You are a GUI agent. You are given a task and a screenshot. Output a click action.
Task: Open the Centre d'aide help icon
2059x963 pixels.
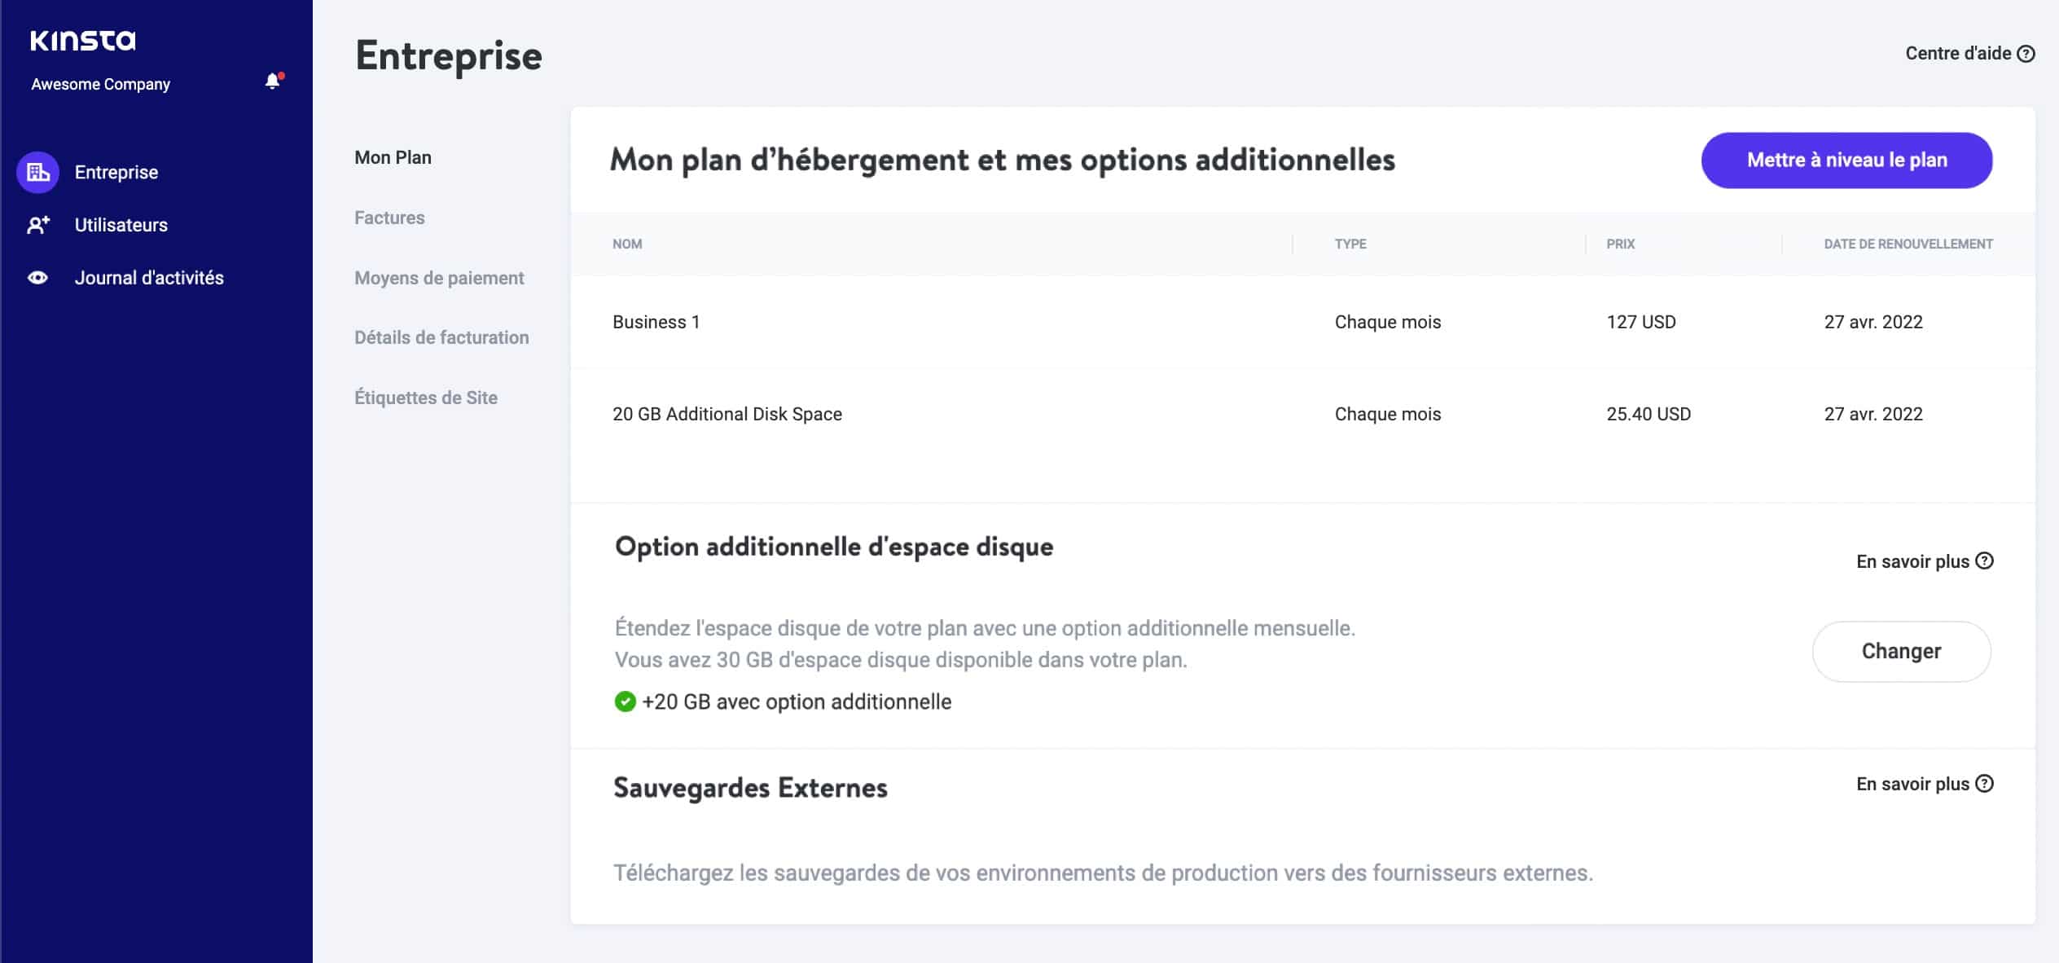2026,53
